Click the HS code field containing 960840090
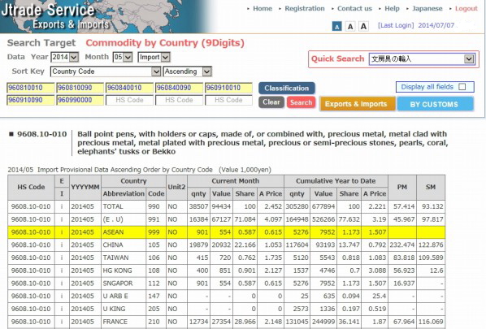486x329 pixels. tap(179, 88)
